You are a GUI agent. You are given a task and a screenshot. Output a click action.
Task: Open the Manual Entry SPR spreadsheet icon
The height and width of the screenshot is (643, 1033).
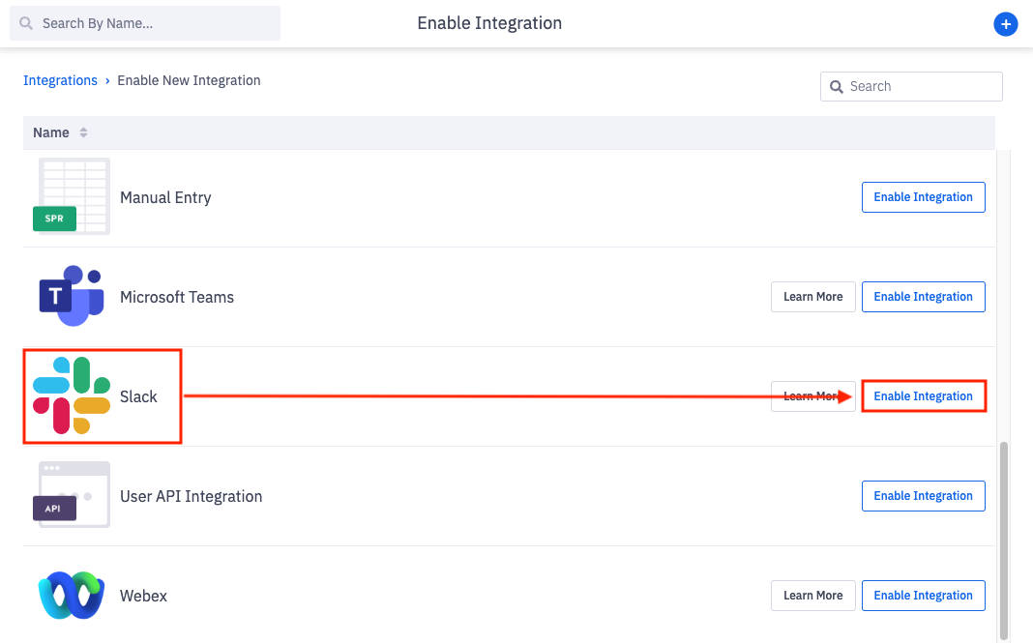73,196
